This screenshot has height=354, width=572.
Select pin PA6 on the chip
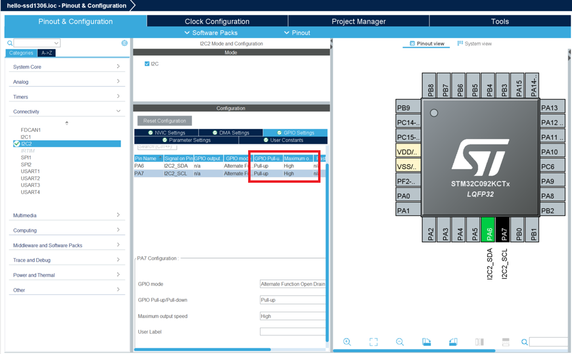tap(488, 230)
